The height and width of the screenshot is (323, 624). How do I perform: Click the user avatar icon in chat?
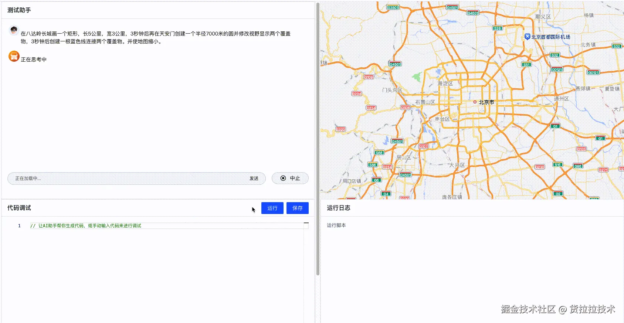coord(14,30)
